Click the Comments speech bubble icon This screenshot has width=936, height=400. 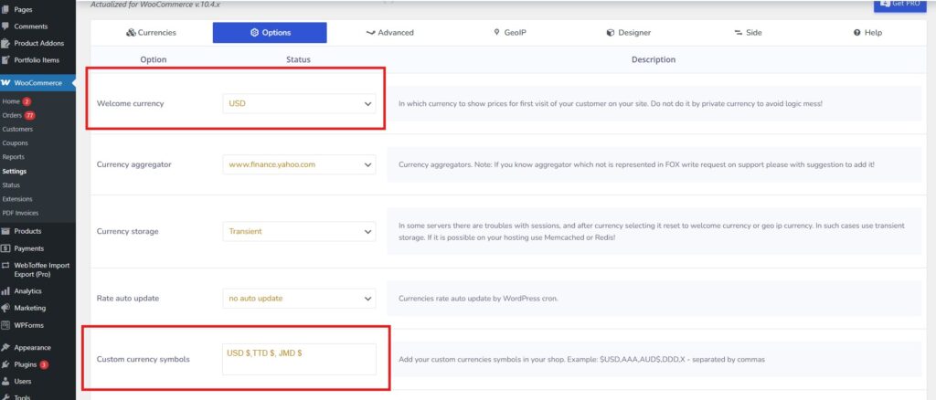coord(6,26)
